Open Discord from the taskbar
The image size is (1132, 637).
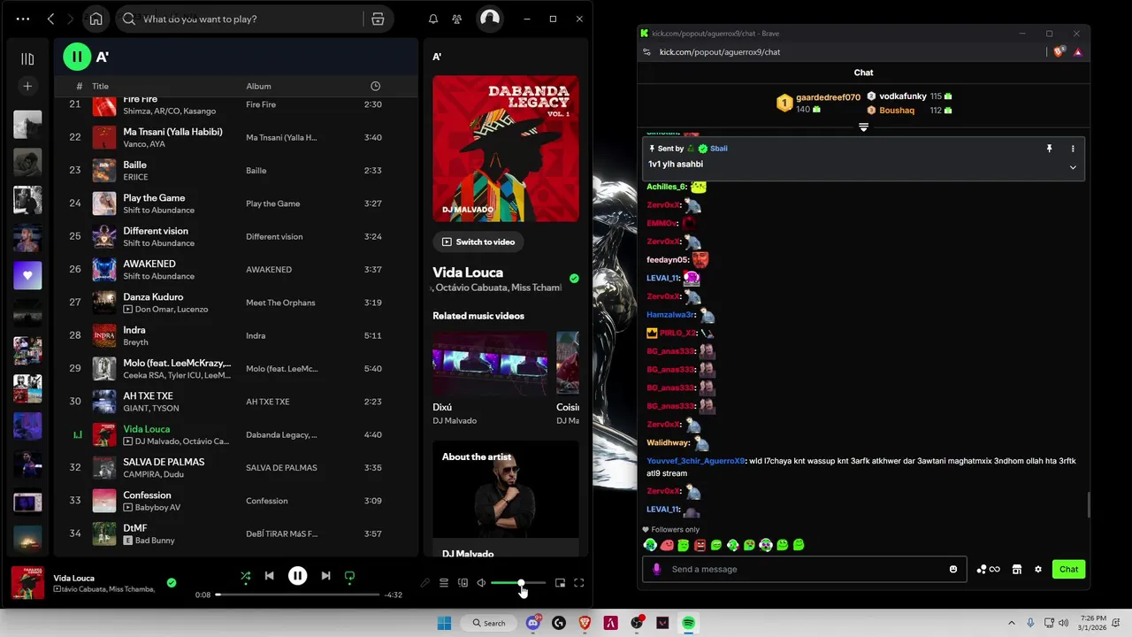click(533, 623)
